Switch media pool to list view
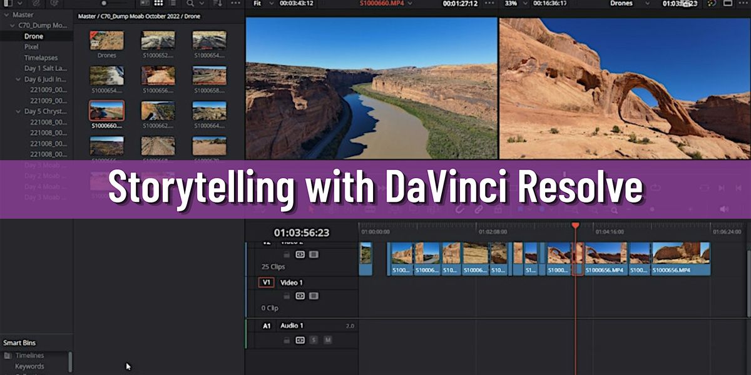 172,3
